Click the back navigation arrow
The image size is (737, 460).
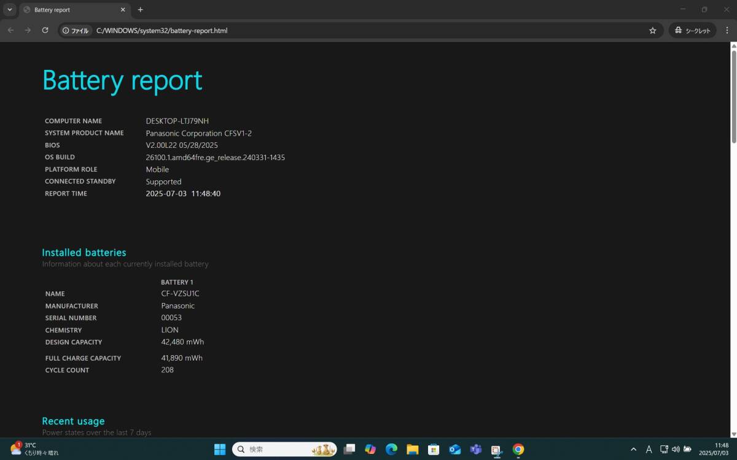[10, 29]
